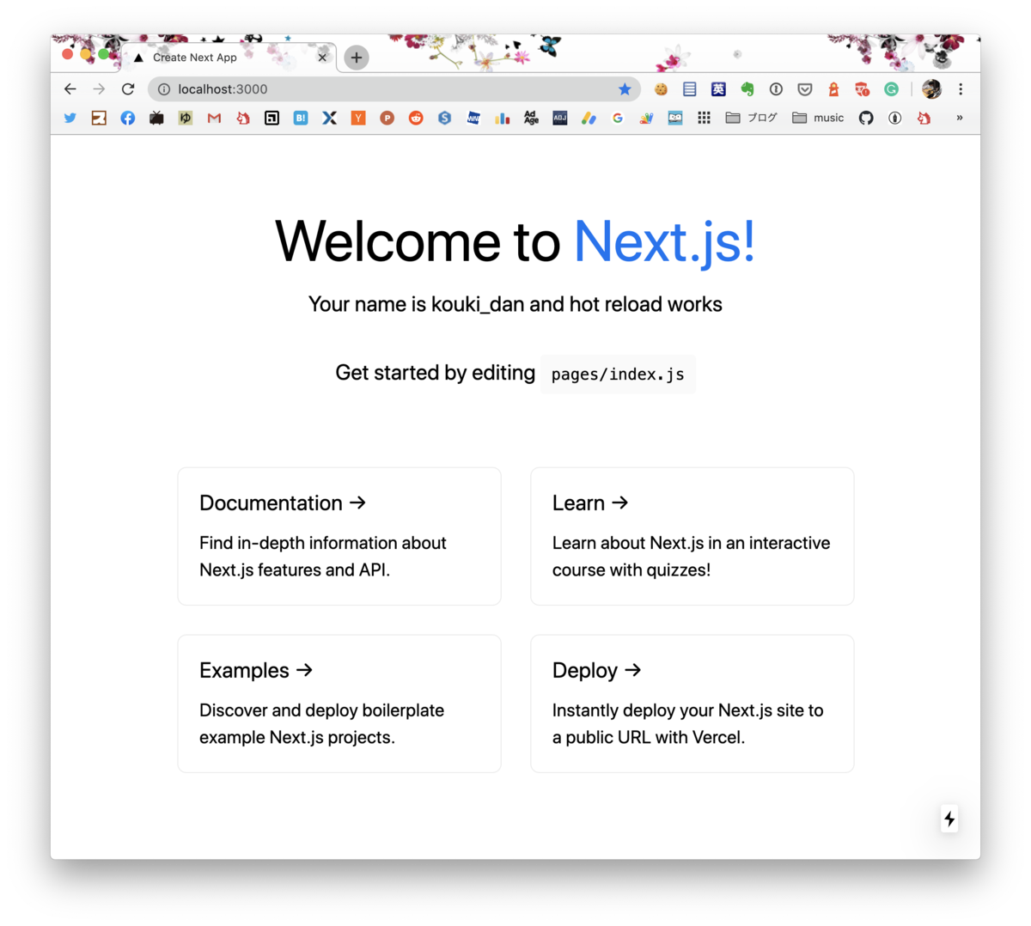Viewport: 1031px width, 926px height.
Task: Open the blue S hexagon bookmark
Action: [445, 118]
